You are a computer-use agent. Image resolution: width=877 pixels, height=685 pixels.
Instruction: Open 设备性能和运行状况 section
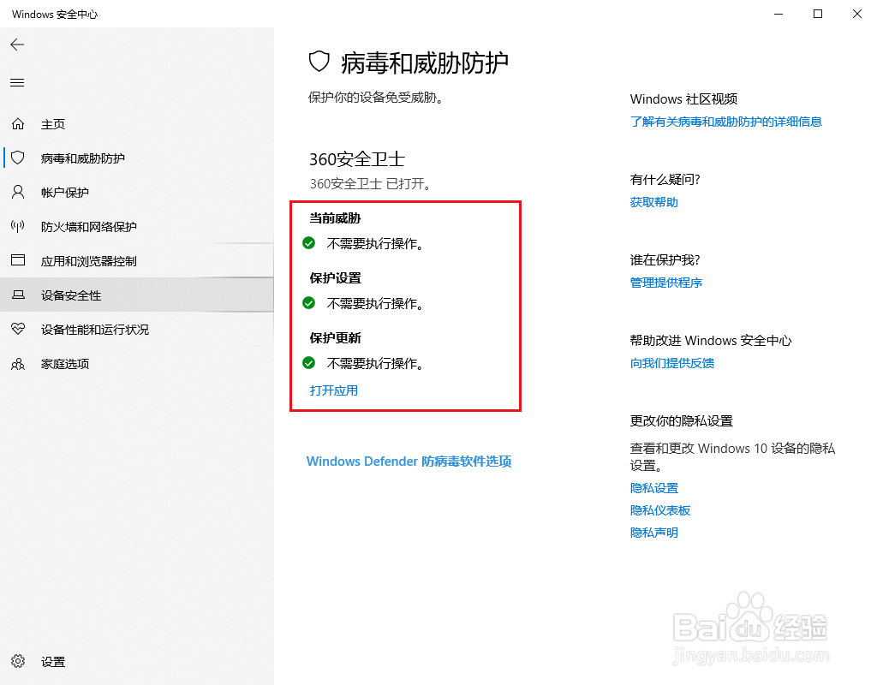coord(137,330)
